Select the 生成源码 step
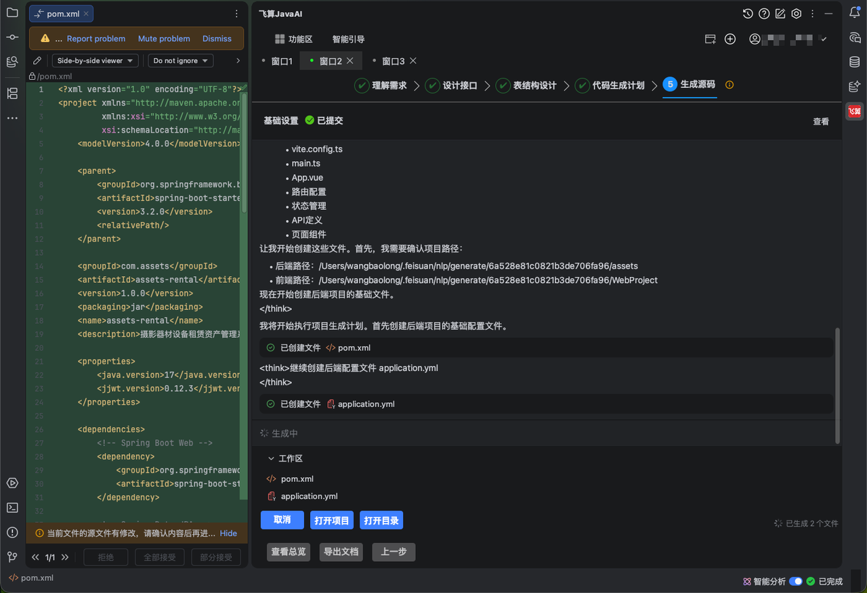 pyautogui.click(x=690, y=85)
